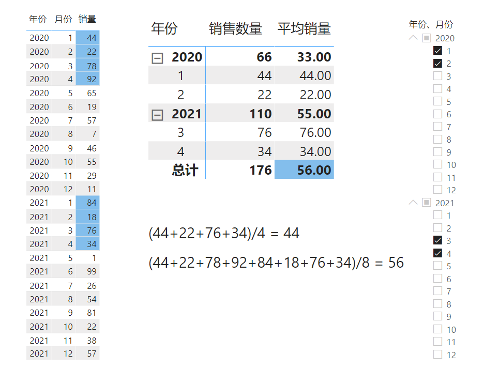
Task: Select the highlighted 92 cell in left table
Action: 87,79
